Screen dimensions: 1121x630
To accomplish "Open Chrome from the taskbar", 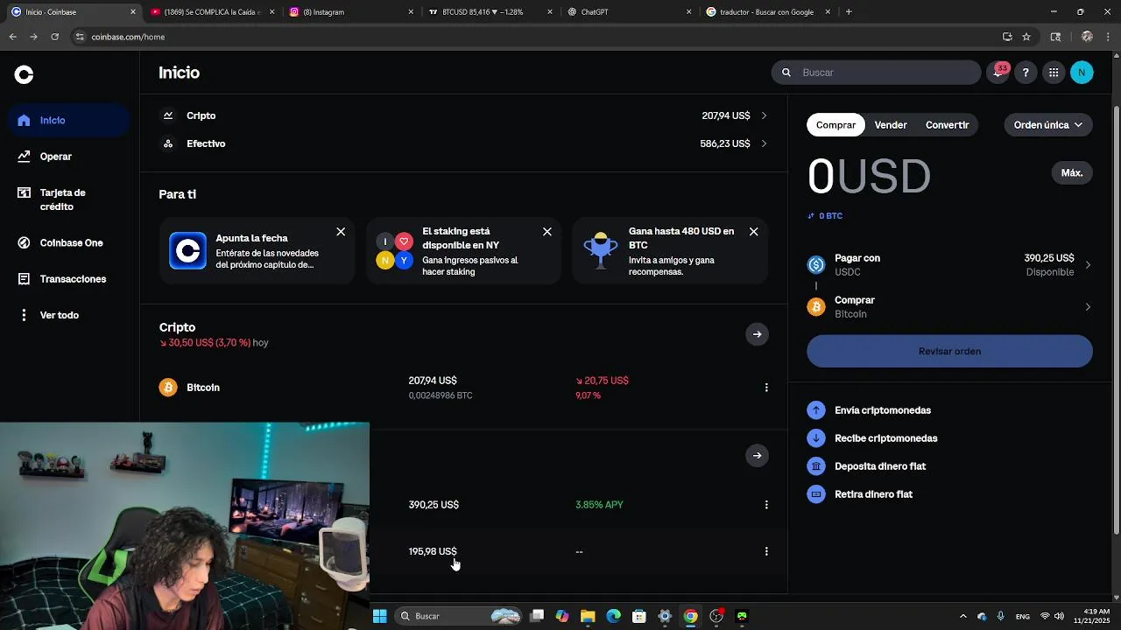I will tap(690, 616).
